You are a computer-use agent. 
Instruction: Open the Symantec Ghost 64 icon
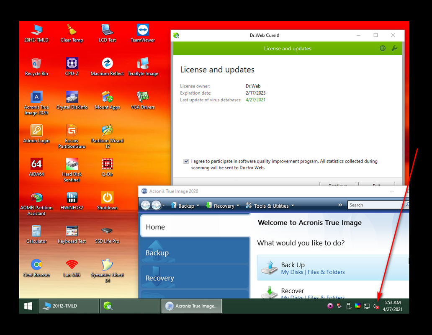(107, 271)
